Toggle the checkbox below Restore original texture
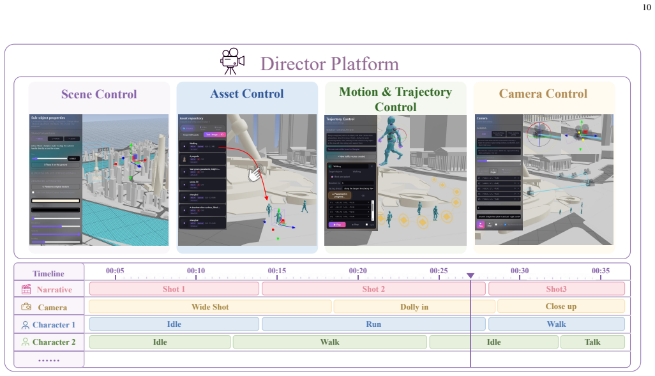This screenshot has height=376, width=655. click(x=33, y=192)
